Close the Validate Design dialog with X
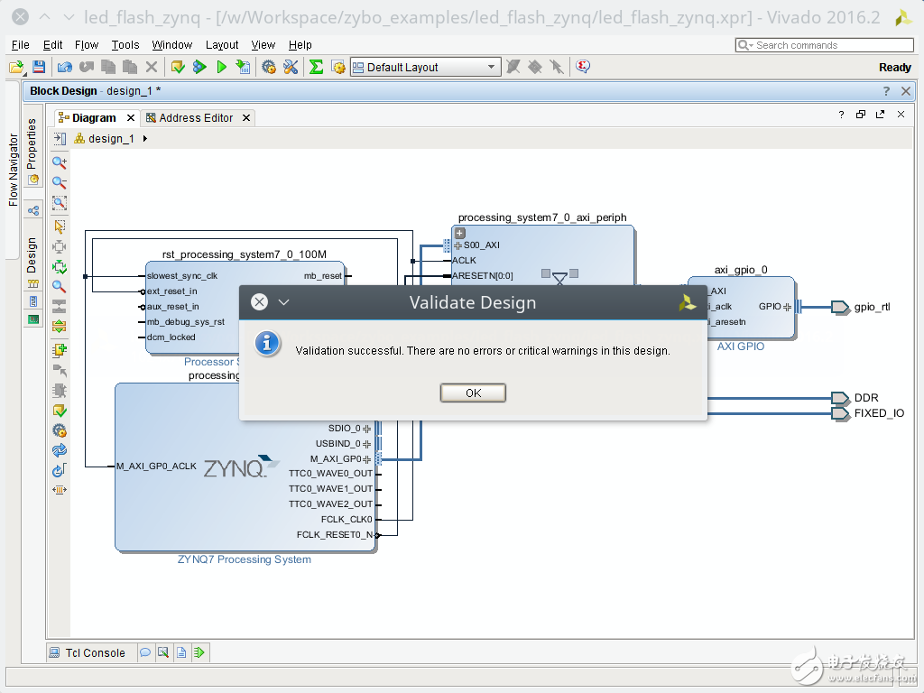The height and width of the screenshot is (693, 924). click(259, 302)
